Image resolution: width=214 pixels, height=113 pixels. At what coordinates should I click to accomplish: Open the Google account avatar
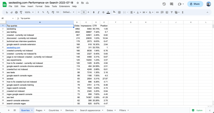coord(209,4)
